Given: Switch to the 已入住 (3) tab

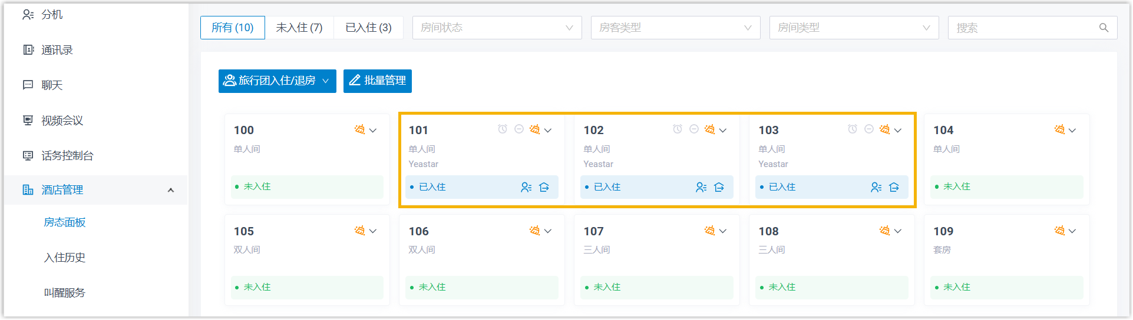Looking at the screenshot, I should coord(368,28).
